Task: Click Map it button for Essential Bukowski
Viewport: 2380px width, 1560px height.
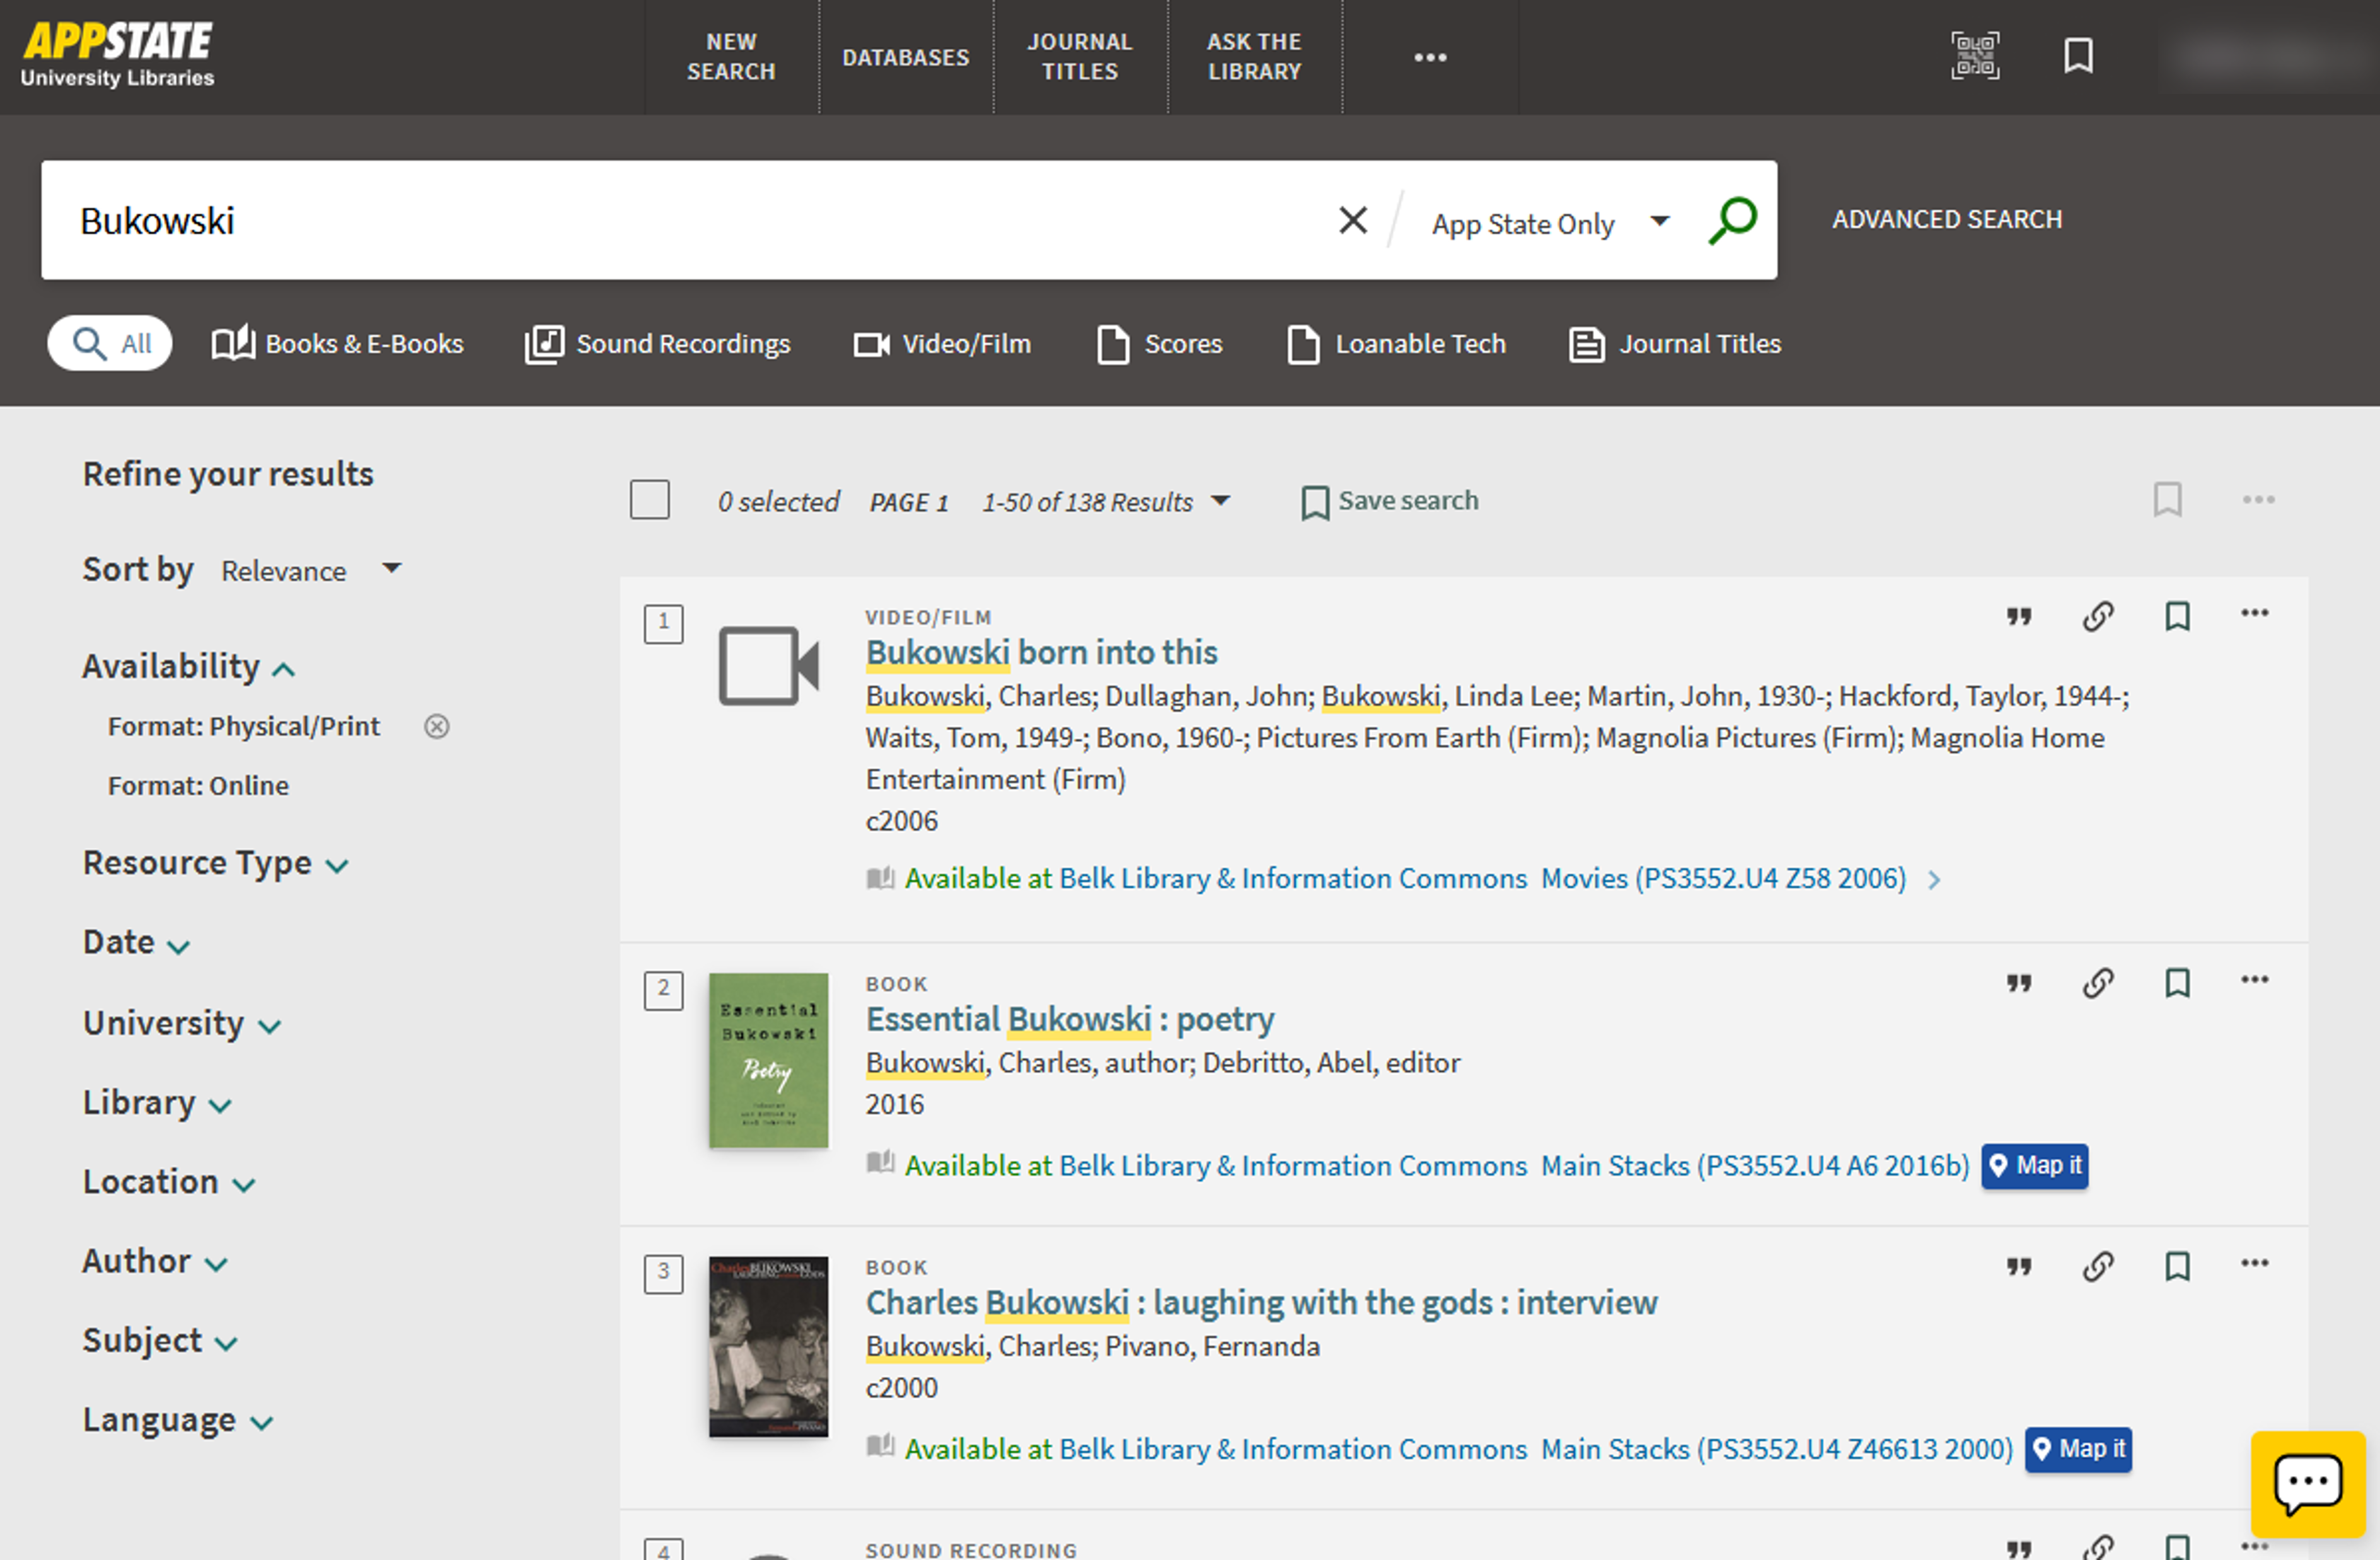Action: coord(2034,1166)
